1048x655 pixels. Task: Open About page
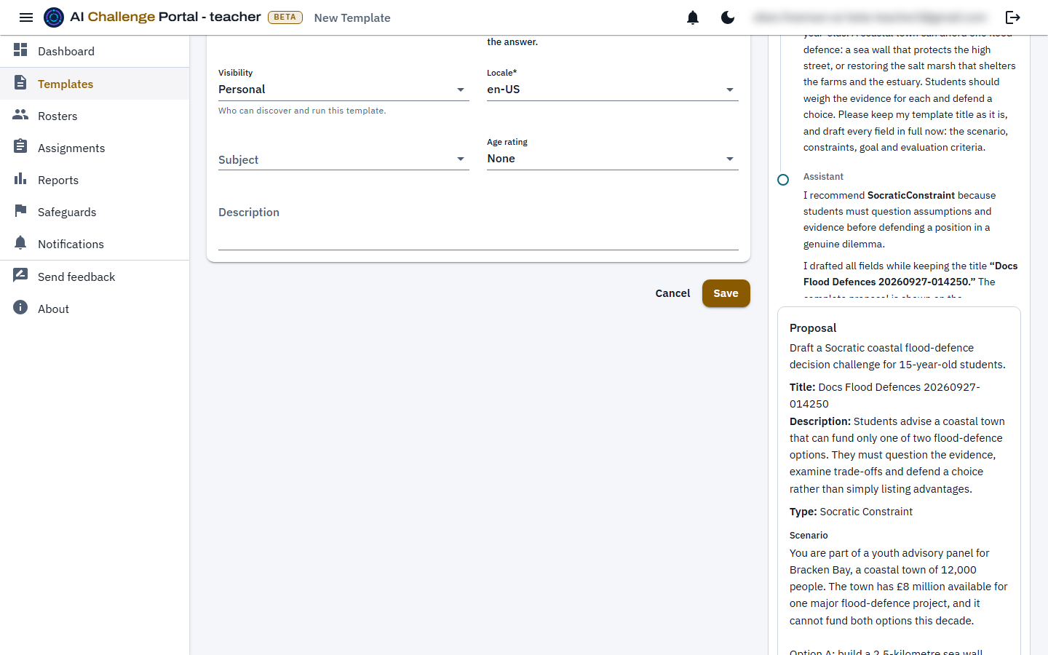tap(95, 309)
